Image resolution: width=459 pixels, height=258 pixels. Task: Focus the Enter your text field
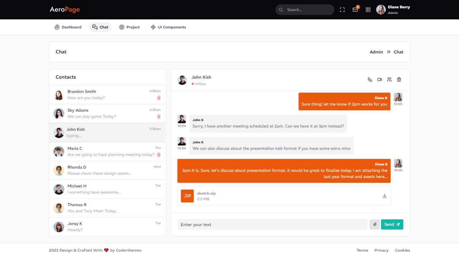pos(272,224)
